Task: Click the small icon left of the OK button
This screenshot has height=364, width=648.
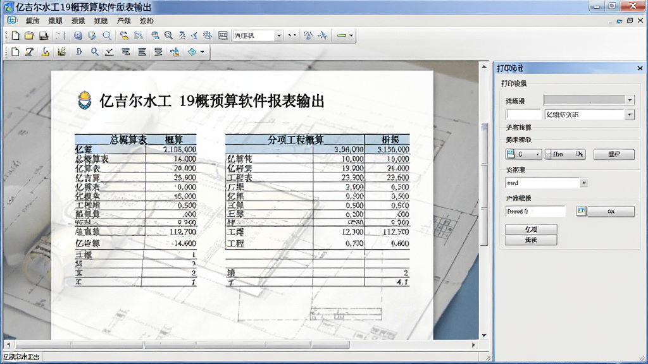Action: coord(581,211)
